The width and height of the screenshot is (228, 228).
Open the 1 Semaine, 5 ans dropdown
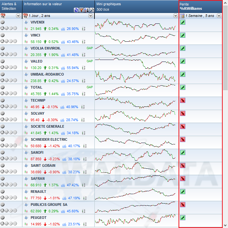pos(219,16)
